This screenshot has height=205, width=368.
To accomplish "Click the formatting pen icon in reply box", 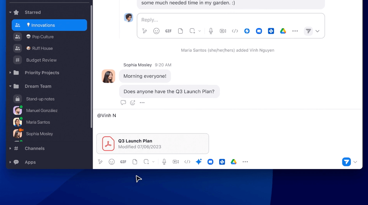I will click(144, 31).
